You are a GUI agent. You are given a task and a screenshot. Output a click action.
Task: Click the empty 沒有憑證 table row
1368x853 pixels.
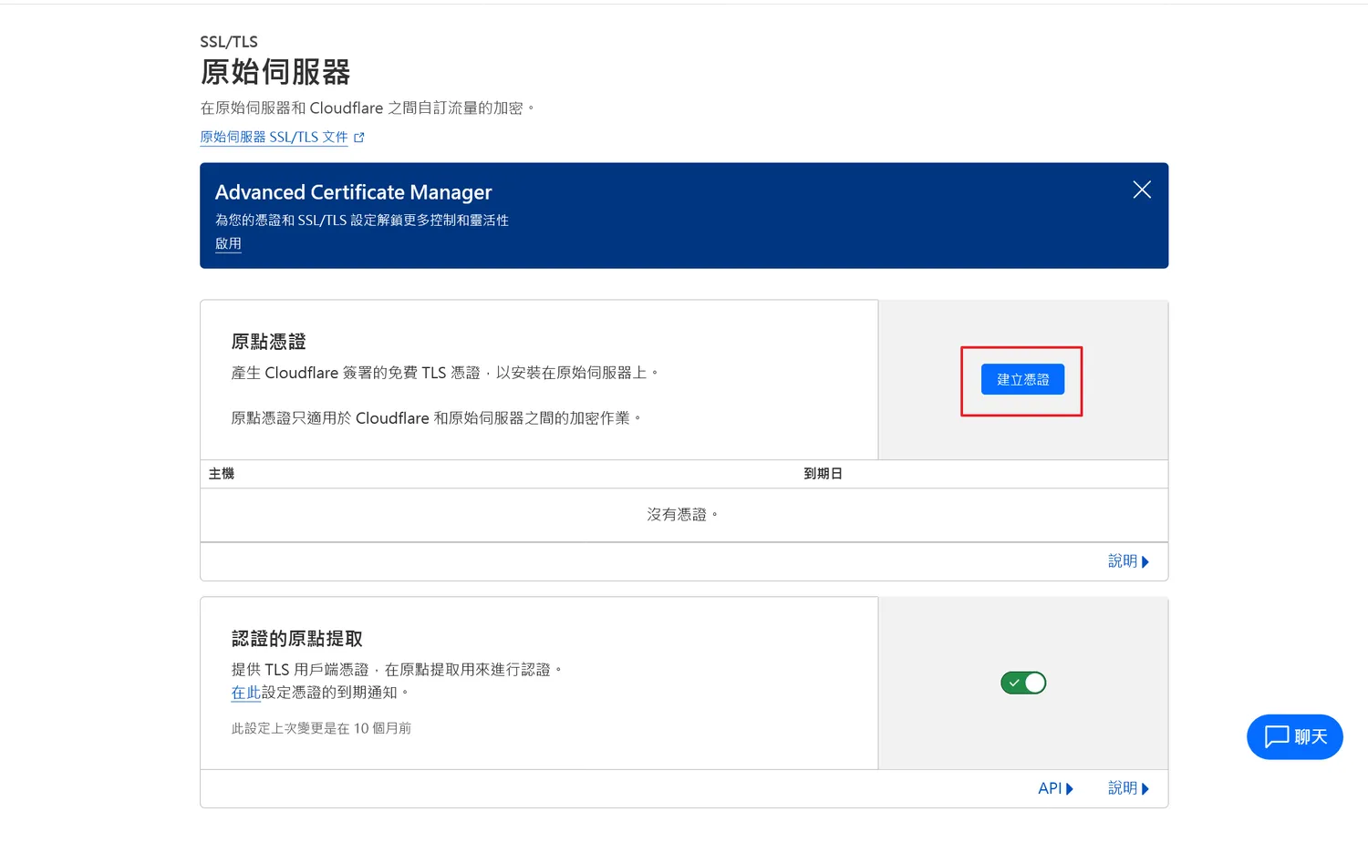tap(682, 515)
